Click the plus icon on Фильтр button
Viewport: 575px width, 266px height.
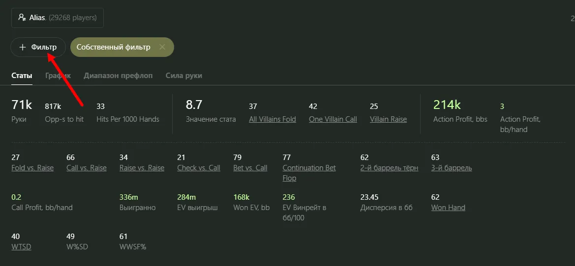22,47
